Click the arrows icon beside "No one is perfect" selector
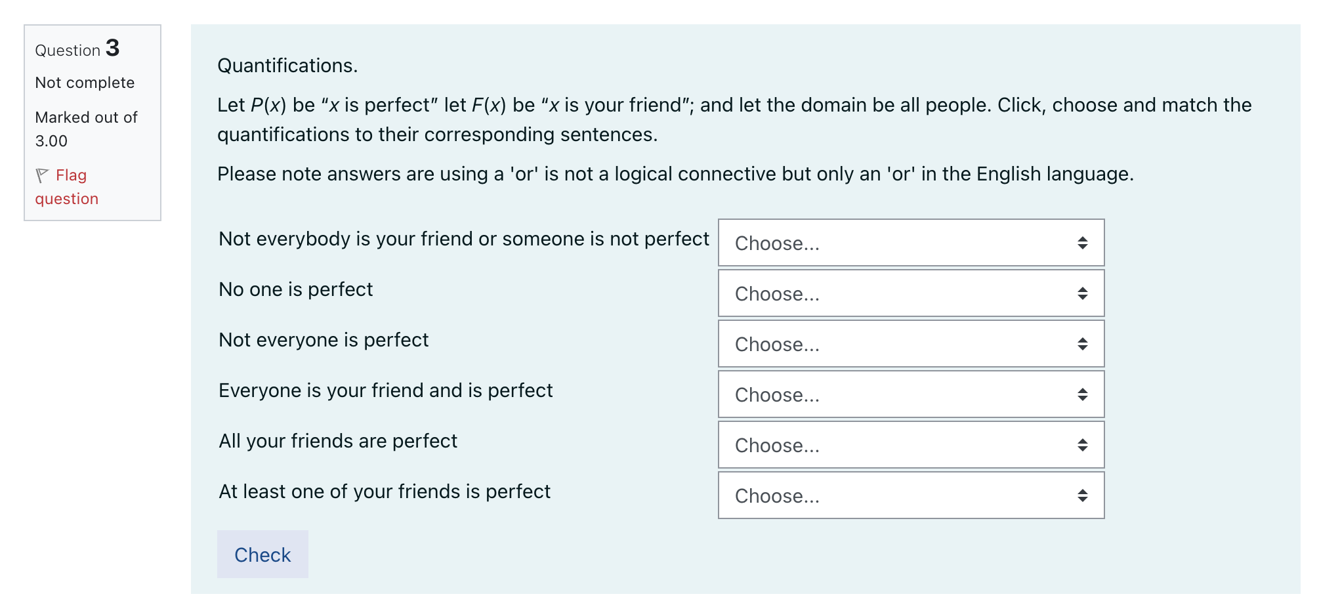This screenshot has height=609, width=1319. tap(1082, 293)
